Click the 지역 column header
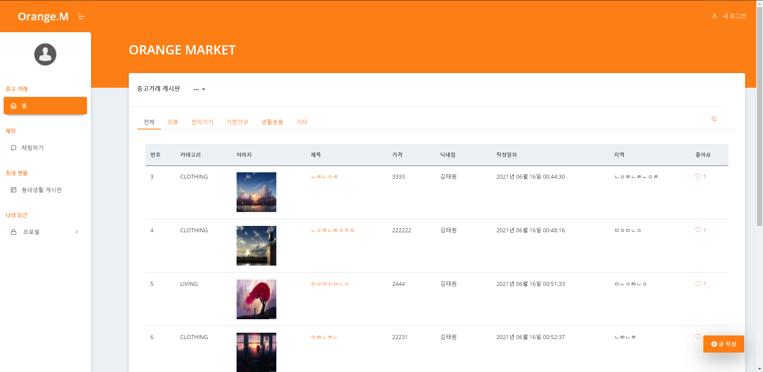Image resolution: width=763 pixels, height=372 pixels. click(x=619, y=155)
